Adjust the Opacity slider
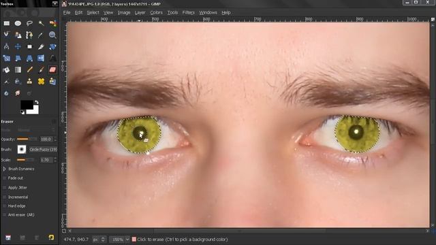436x245 pixels. tap(27, 139)
